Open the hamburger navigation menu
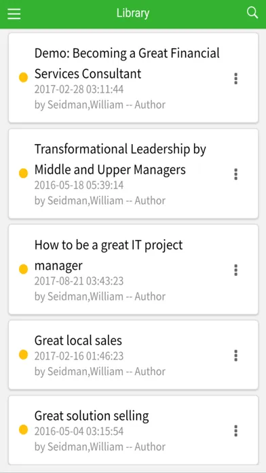The width and height of the screenshot is (266, 473). [x=14, y=14]
